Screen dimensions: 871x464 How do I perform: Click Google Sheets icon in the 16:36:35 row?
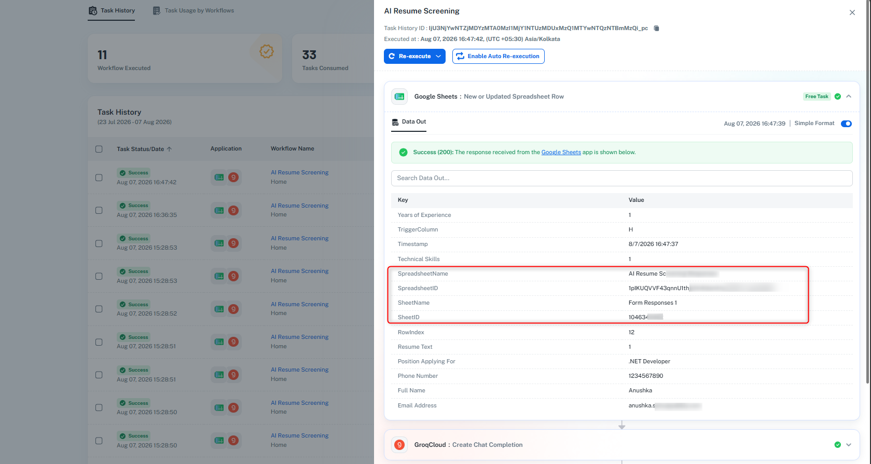click(x=219, y=210)
